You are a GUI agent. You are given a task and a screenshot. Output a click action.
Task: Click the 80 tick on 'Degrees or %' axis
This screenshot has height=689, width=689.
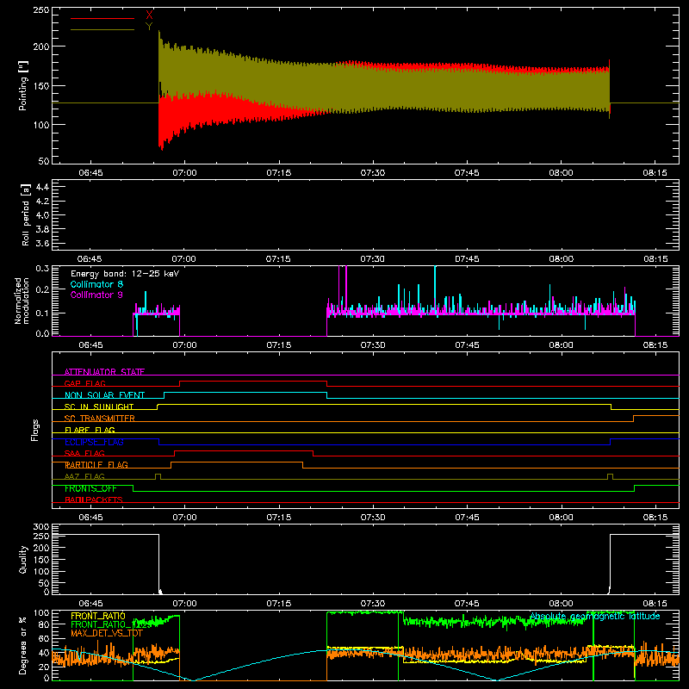(x=44, y=624)
